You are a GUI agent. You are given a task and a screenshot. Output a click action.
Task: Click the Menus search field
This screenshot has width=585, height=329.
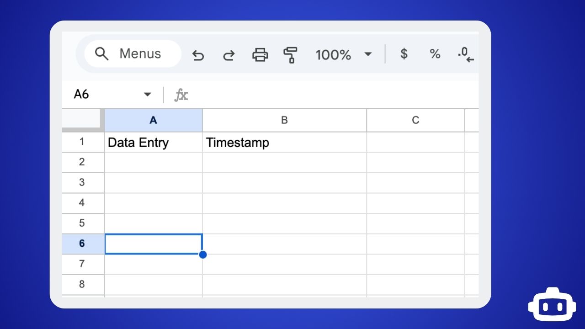pyautogui.click(x=140, y=54)
